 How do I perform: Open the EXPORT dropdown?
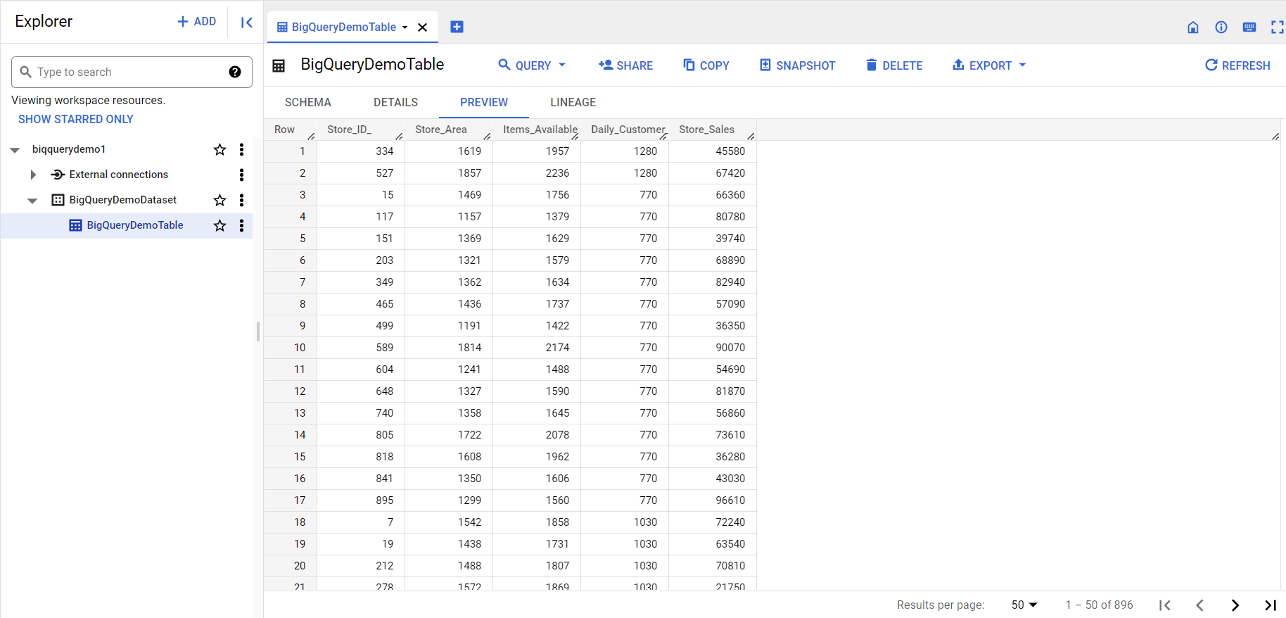click(x=989, y=65)
